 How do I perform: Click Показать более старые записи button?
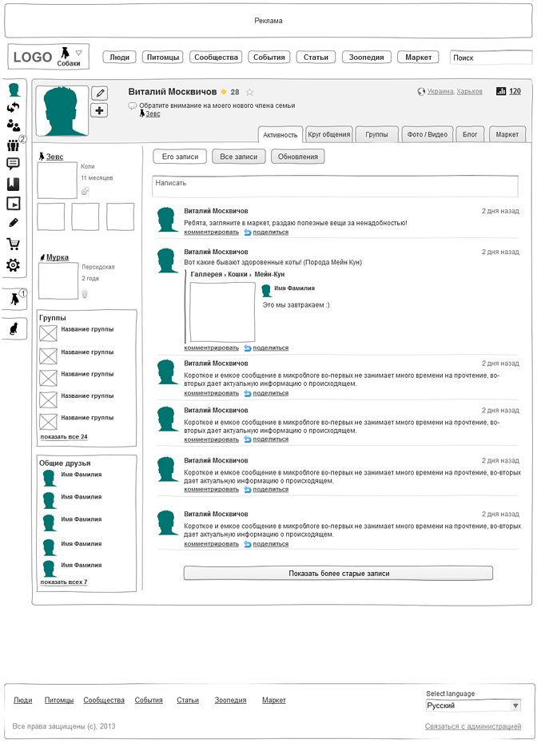(x=338, y=573)
